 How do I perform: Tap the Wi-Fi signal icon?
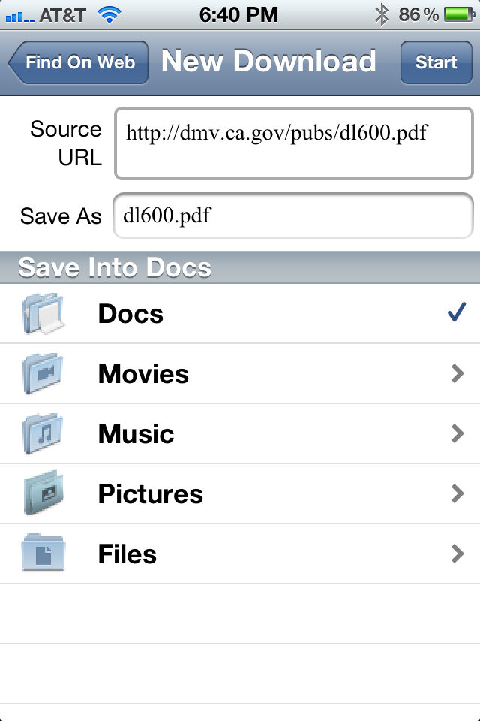point(109,14)
